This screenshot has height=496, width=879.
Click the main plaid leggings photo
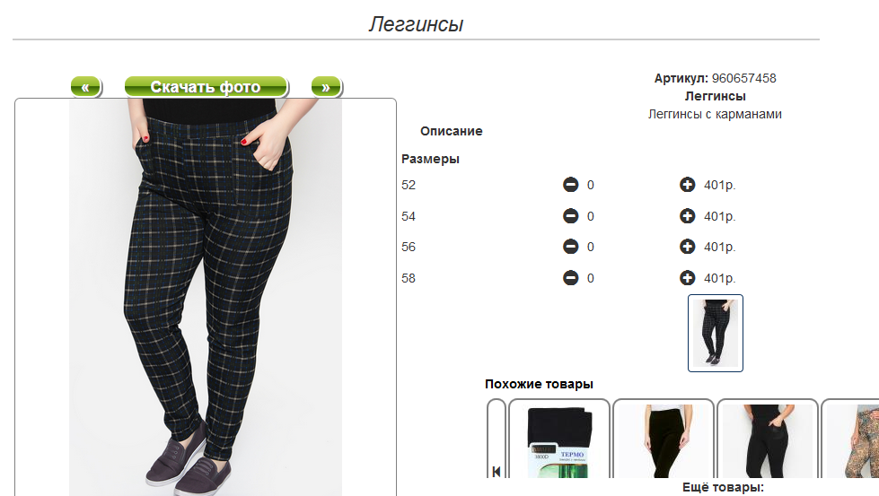pos(206,297)
